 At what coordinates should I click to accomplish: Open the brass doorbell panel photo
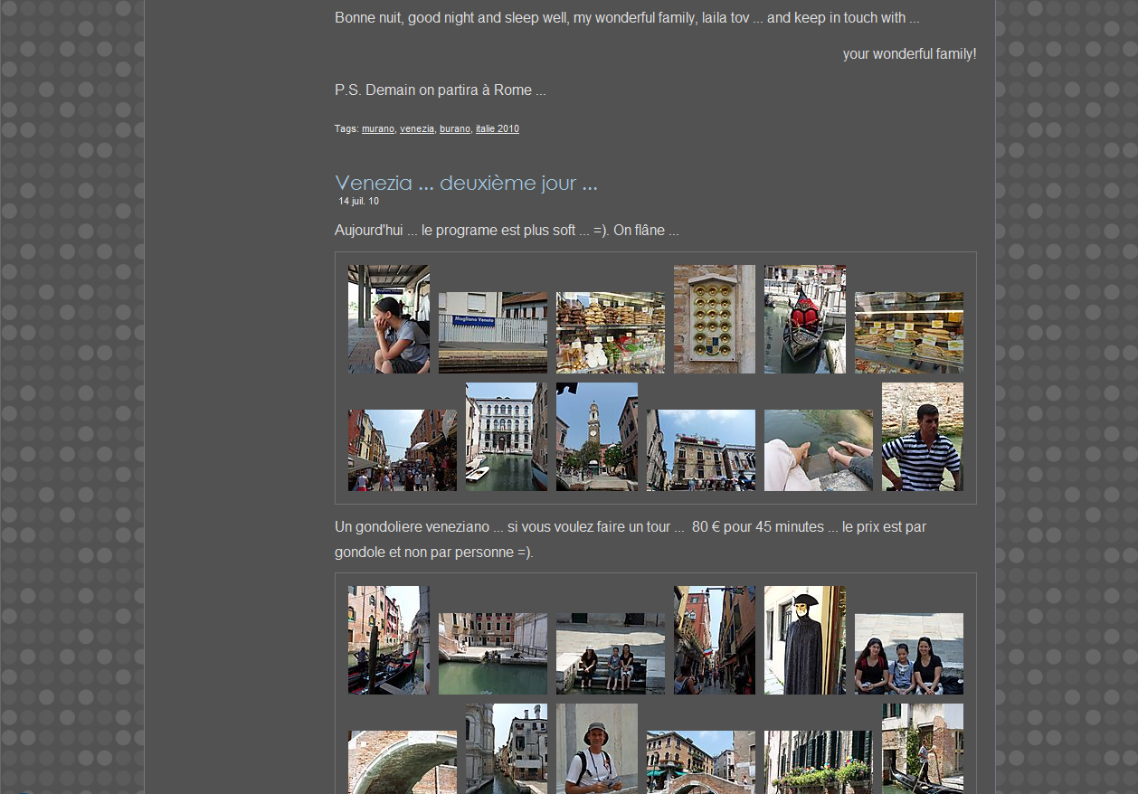[x=715, y=319]
